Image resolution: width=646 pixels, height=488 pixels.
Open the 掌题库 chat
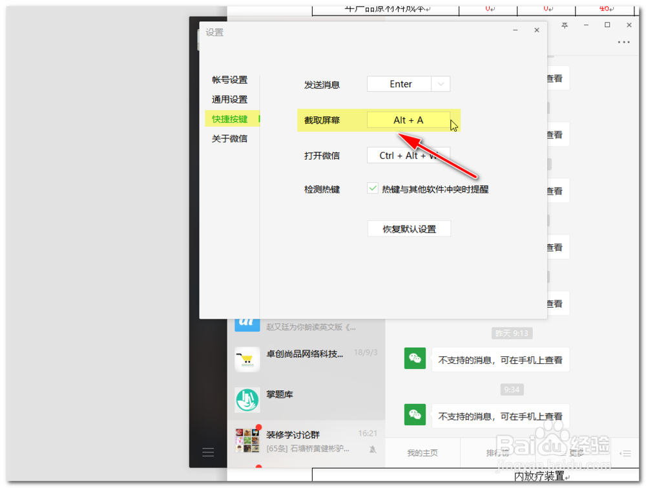[x=306, y=400]
